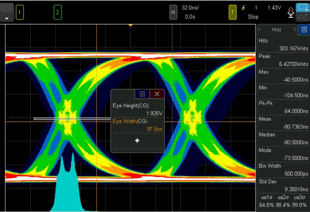Toggle the waveform annotation tool icon

click(302, 17)
